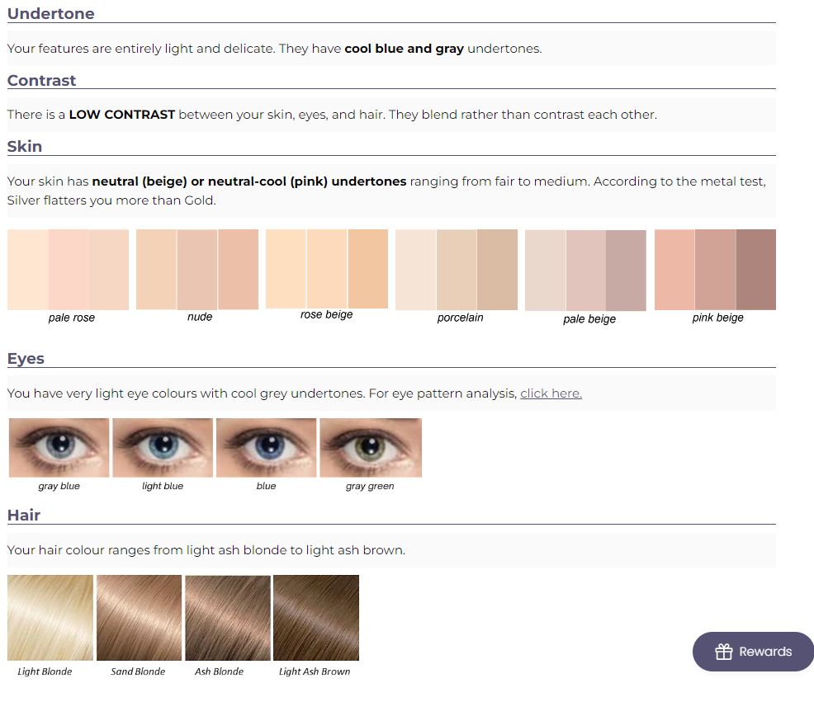Image resolution: width=814 pixels, height=716 pixels.
Task: Pick the nude skin tone swatch
Action: pyautogui.click(x=197, y=270)
